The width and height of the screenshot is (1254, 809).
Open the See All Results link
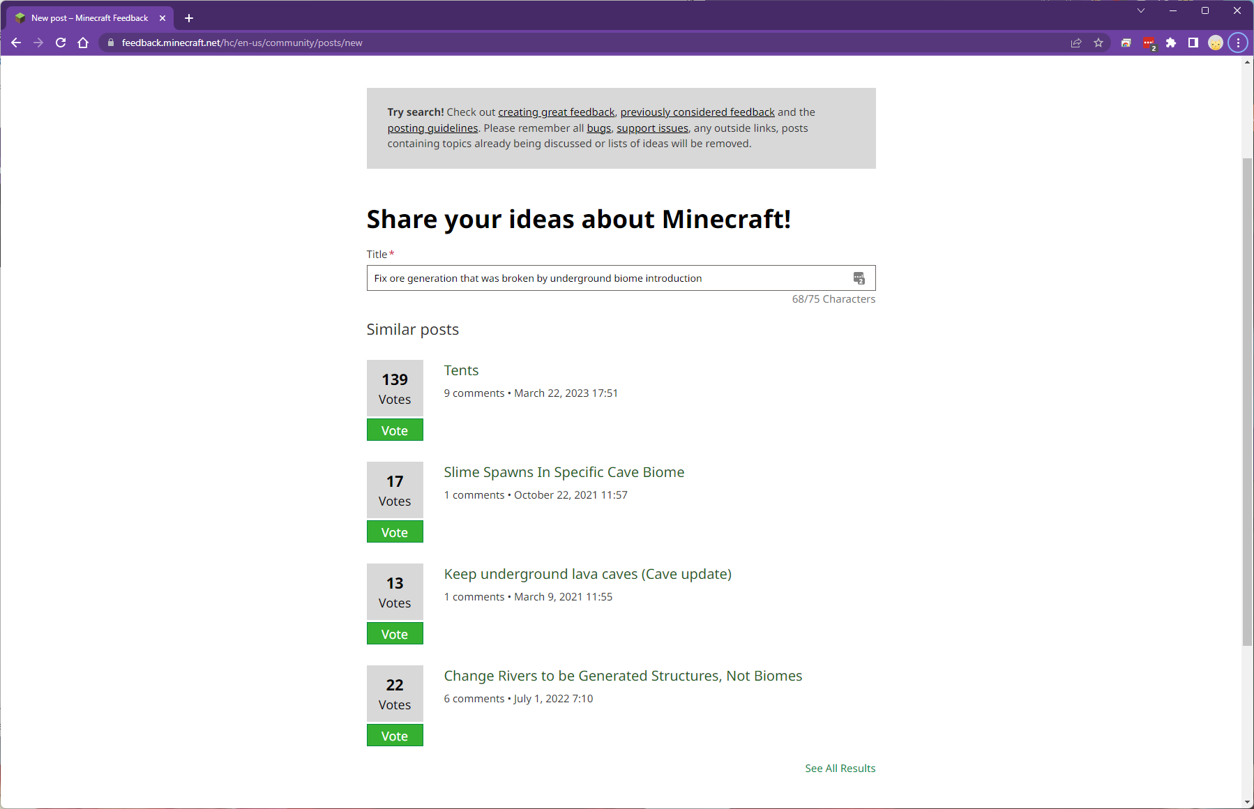tap(840, 768)
